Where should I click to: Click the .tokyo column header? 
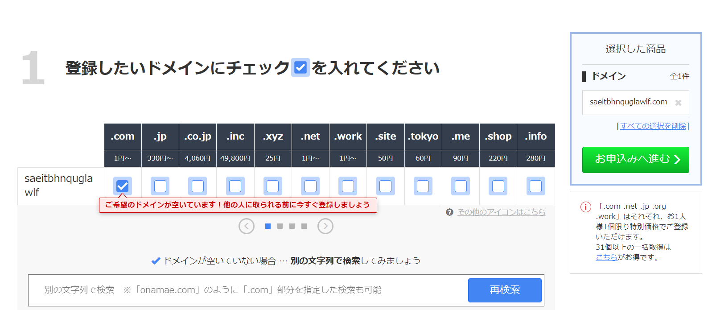423,136
